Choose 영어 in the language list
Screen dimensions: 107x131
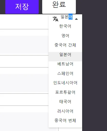pos(65,36)
